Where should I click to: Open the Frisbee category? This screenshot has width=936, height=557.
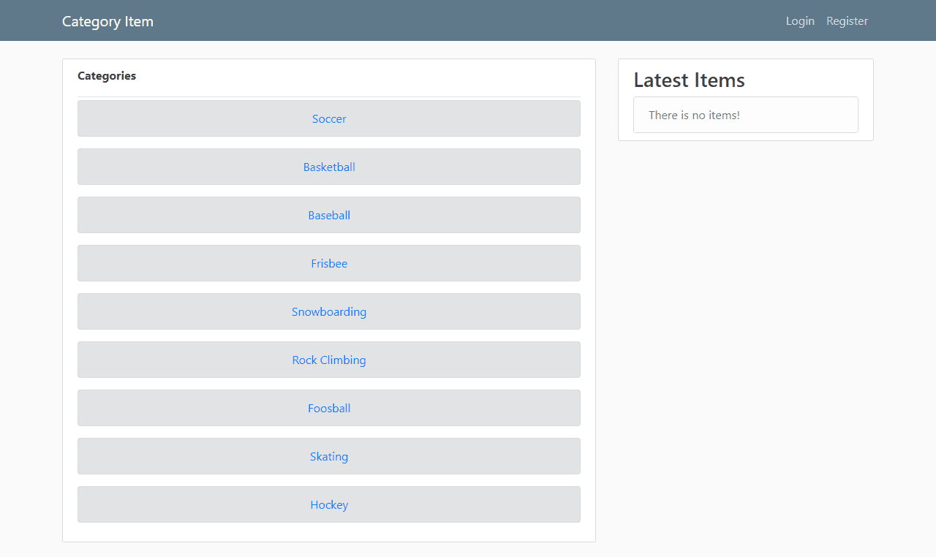(329, 263)
